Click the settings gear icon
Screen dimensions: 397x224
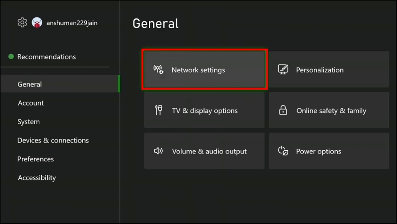pos(22,23)
